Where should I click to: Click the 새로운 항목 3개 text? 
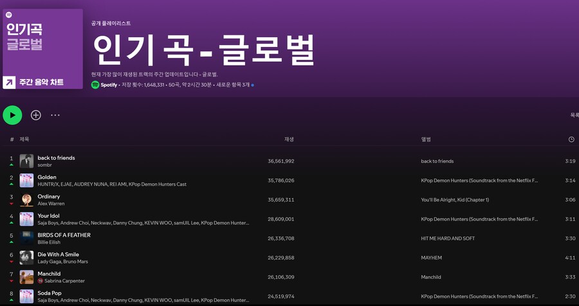[x=233, y=85]
